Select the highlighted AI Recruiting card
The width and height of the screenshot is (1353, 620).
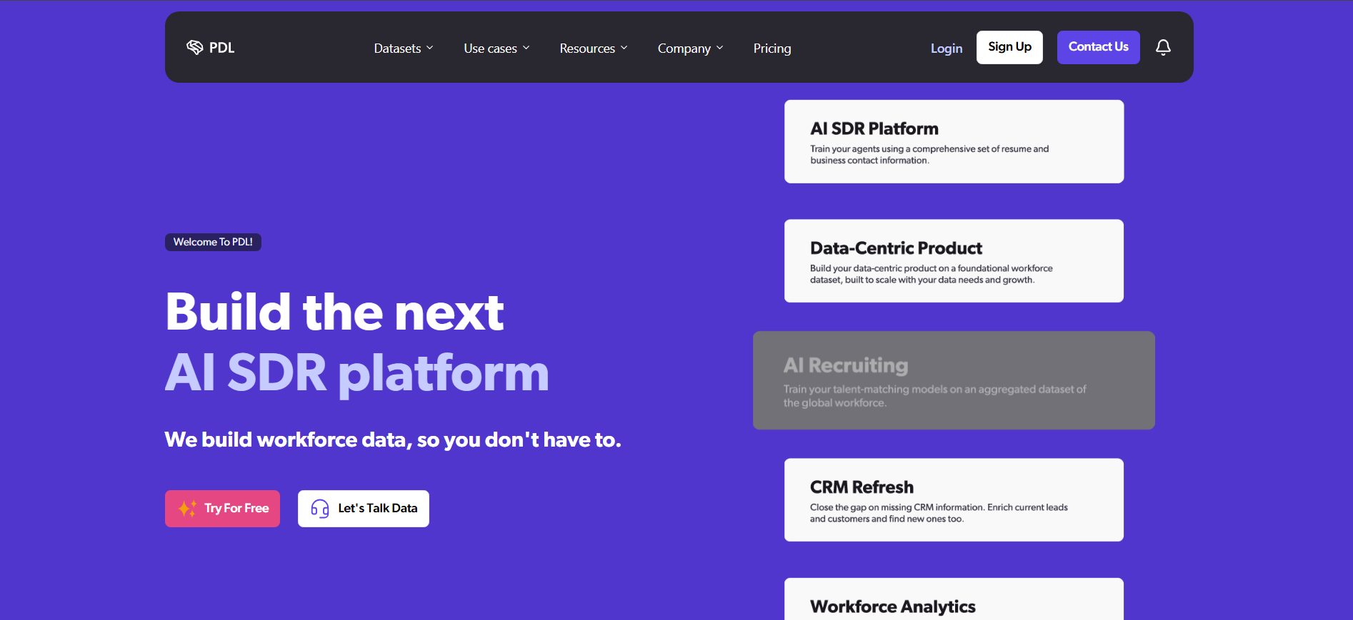(954, 380)
